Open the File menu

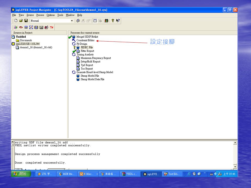(x=14, y=15)
